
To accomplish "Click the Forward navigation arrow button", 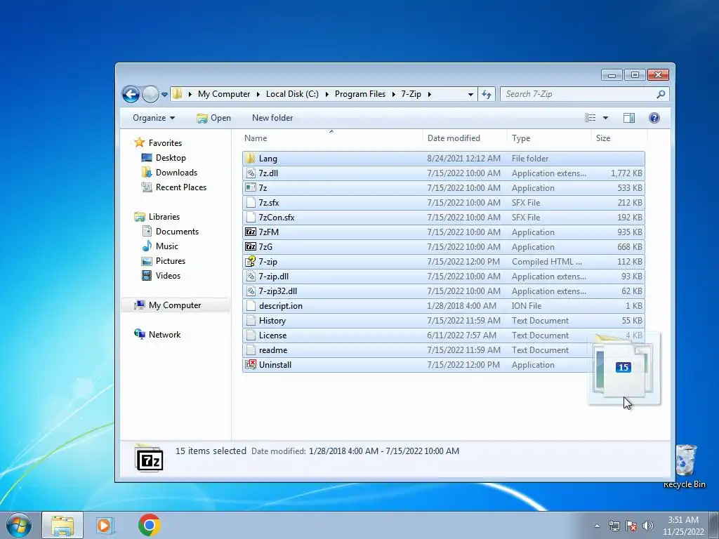I will 150,95.
